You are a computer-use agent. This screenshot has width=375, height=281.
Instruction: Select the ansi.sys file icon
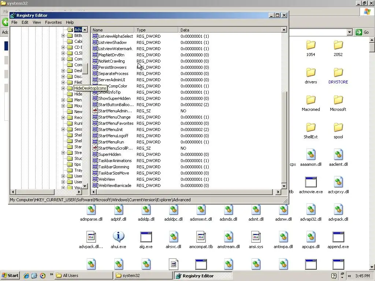click(256, 237)
